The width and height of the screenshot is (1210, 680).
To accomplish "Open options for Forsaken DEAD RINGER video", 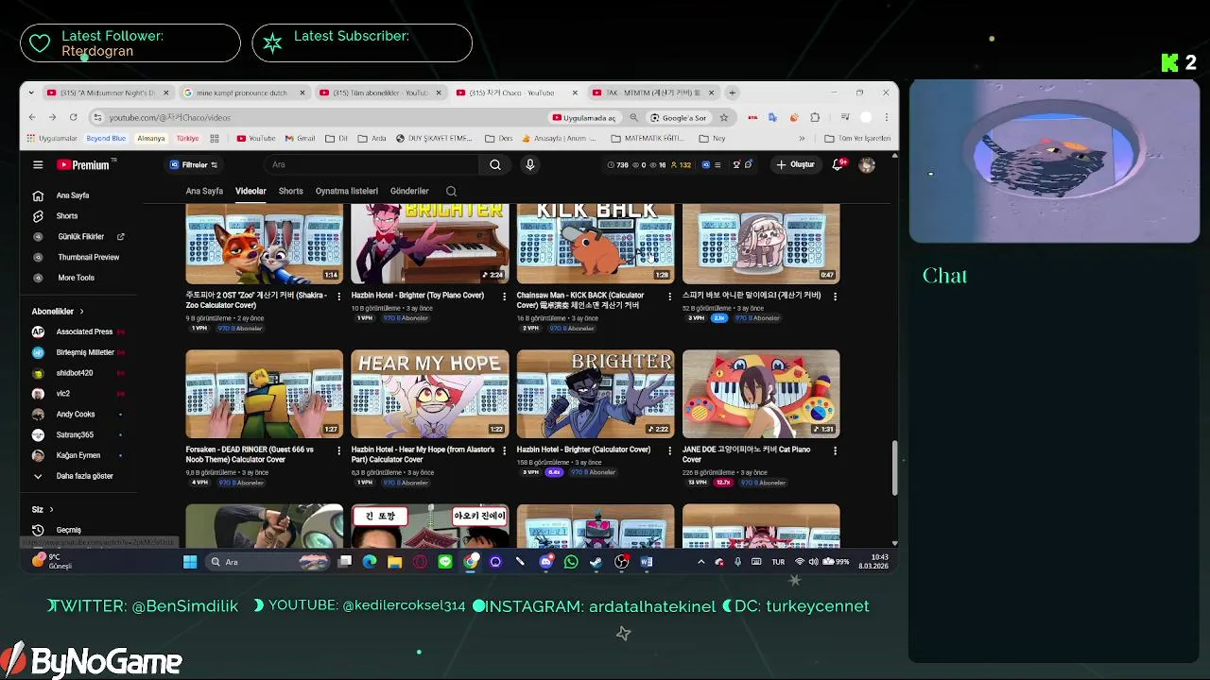I will (339, 450).
